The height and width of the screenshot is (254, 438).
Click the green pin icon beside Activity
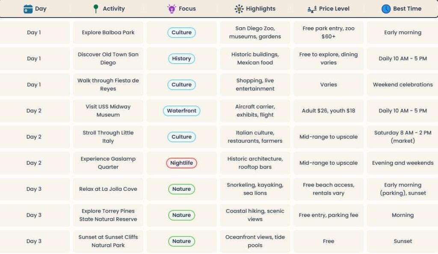point(96,9)
